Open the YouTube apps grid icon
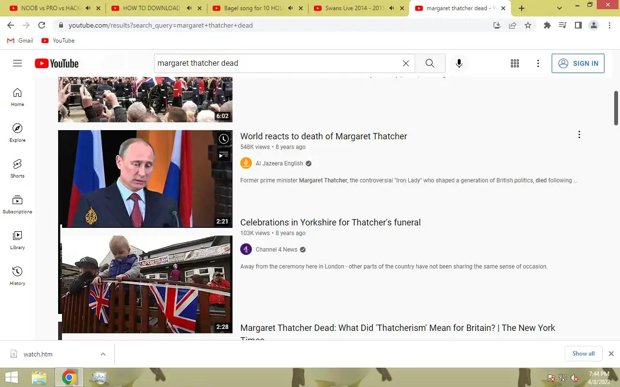620x387 pixels. 515,63
